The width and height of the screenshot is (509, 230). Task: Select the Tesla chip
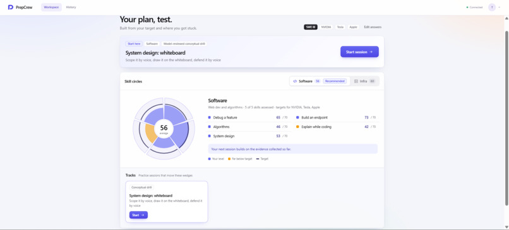(x=340, y=27)
